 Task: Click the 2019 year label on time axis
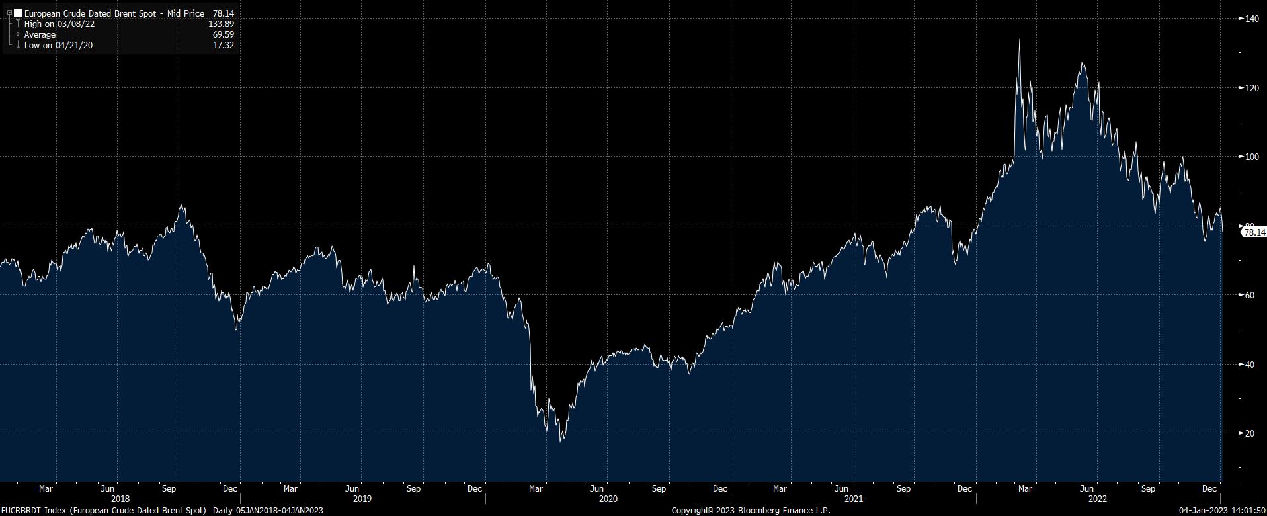point(362,499)
